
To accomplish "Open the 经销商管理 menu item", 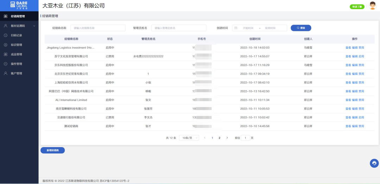I will coord(19,17).
